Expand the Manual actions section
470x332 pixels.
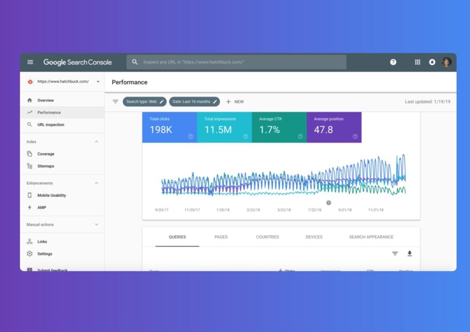96,225
